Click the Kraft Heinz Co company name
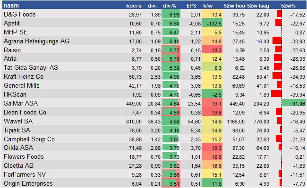 tap(24, 76)
